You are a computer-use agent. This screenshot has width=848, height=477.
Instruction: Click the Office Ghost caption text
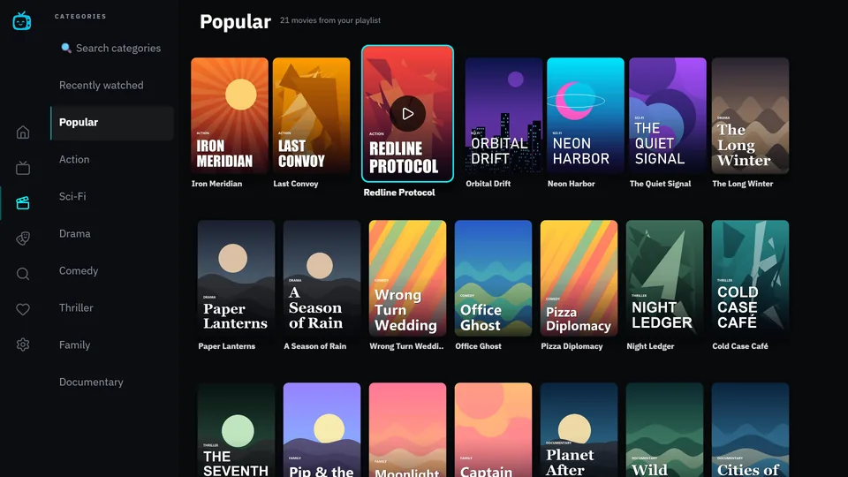pos(478,346)
